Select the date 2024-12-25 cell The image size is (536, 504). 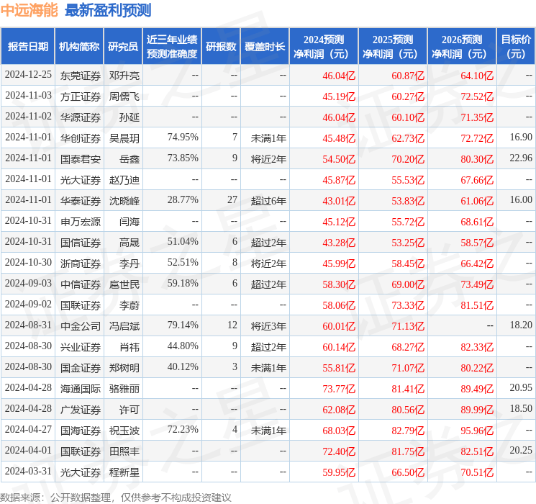click(x=28, y=75)
